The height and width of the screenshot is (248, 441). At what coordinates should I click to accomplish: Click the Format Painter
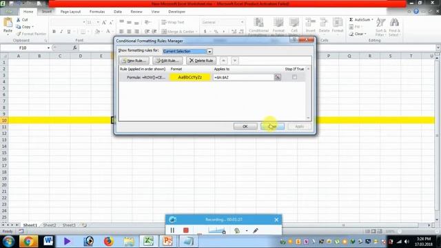coord(31,34)
